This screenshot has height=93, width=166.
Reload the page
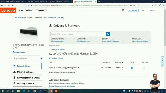pos(9,5)
